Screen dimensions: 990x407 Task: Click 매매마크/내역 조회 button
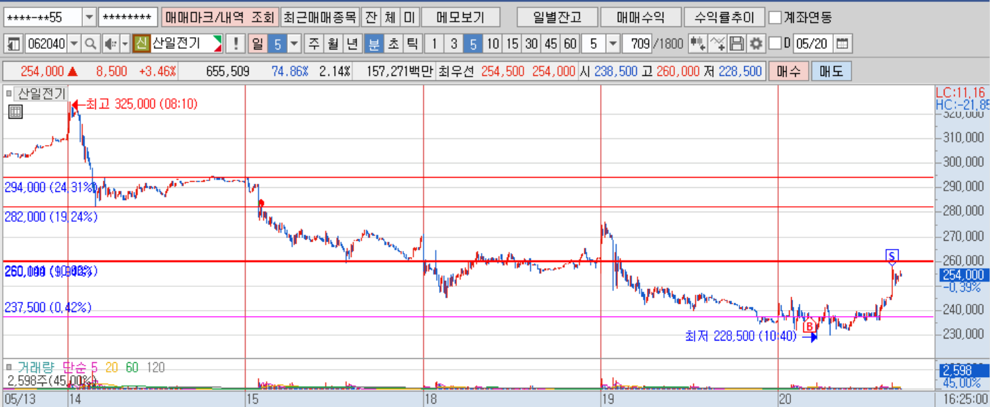coord(220,17)
